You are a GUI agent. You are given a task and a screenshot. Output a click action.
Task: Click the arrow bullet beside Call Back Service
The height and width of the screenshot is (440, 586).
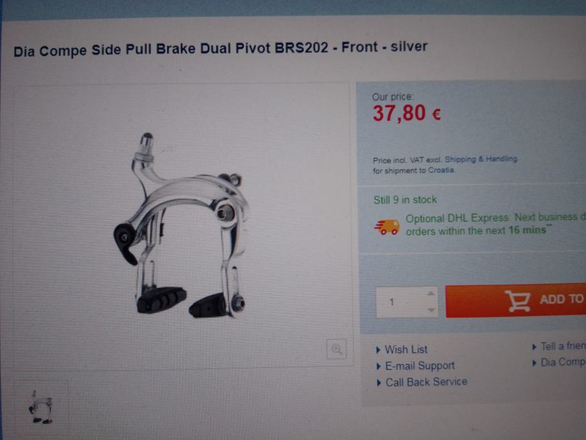379,383
